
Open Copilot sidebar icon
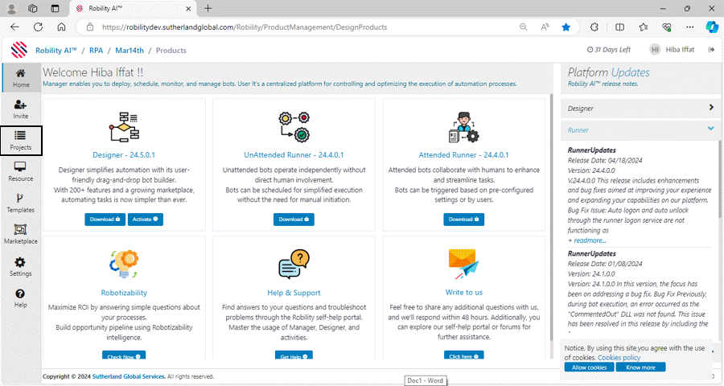712,27
